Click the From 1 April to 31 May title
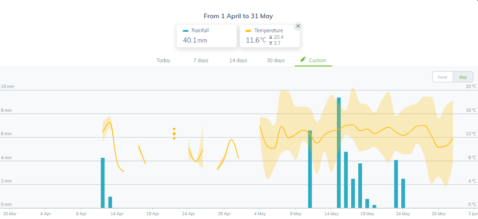 click(x=238, y=16)
